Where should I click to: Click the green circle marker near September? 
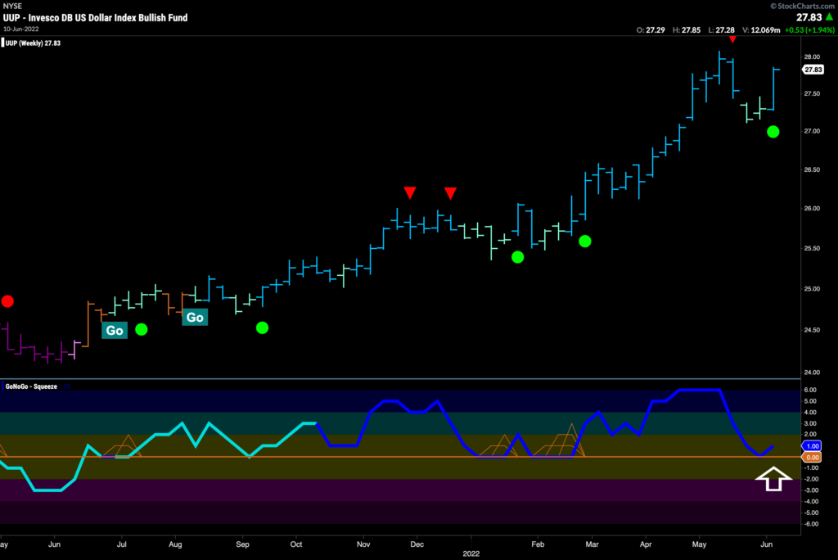pos(262,327)
